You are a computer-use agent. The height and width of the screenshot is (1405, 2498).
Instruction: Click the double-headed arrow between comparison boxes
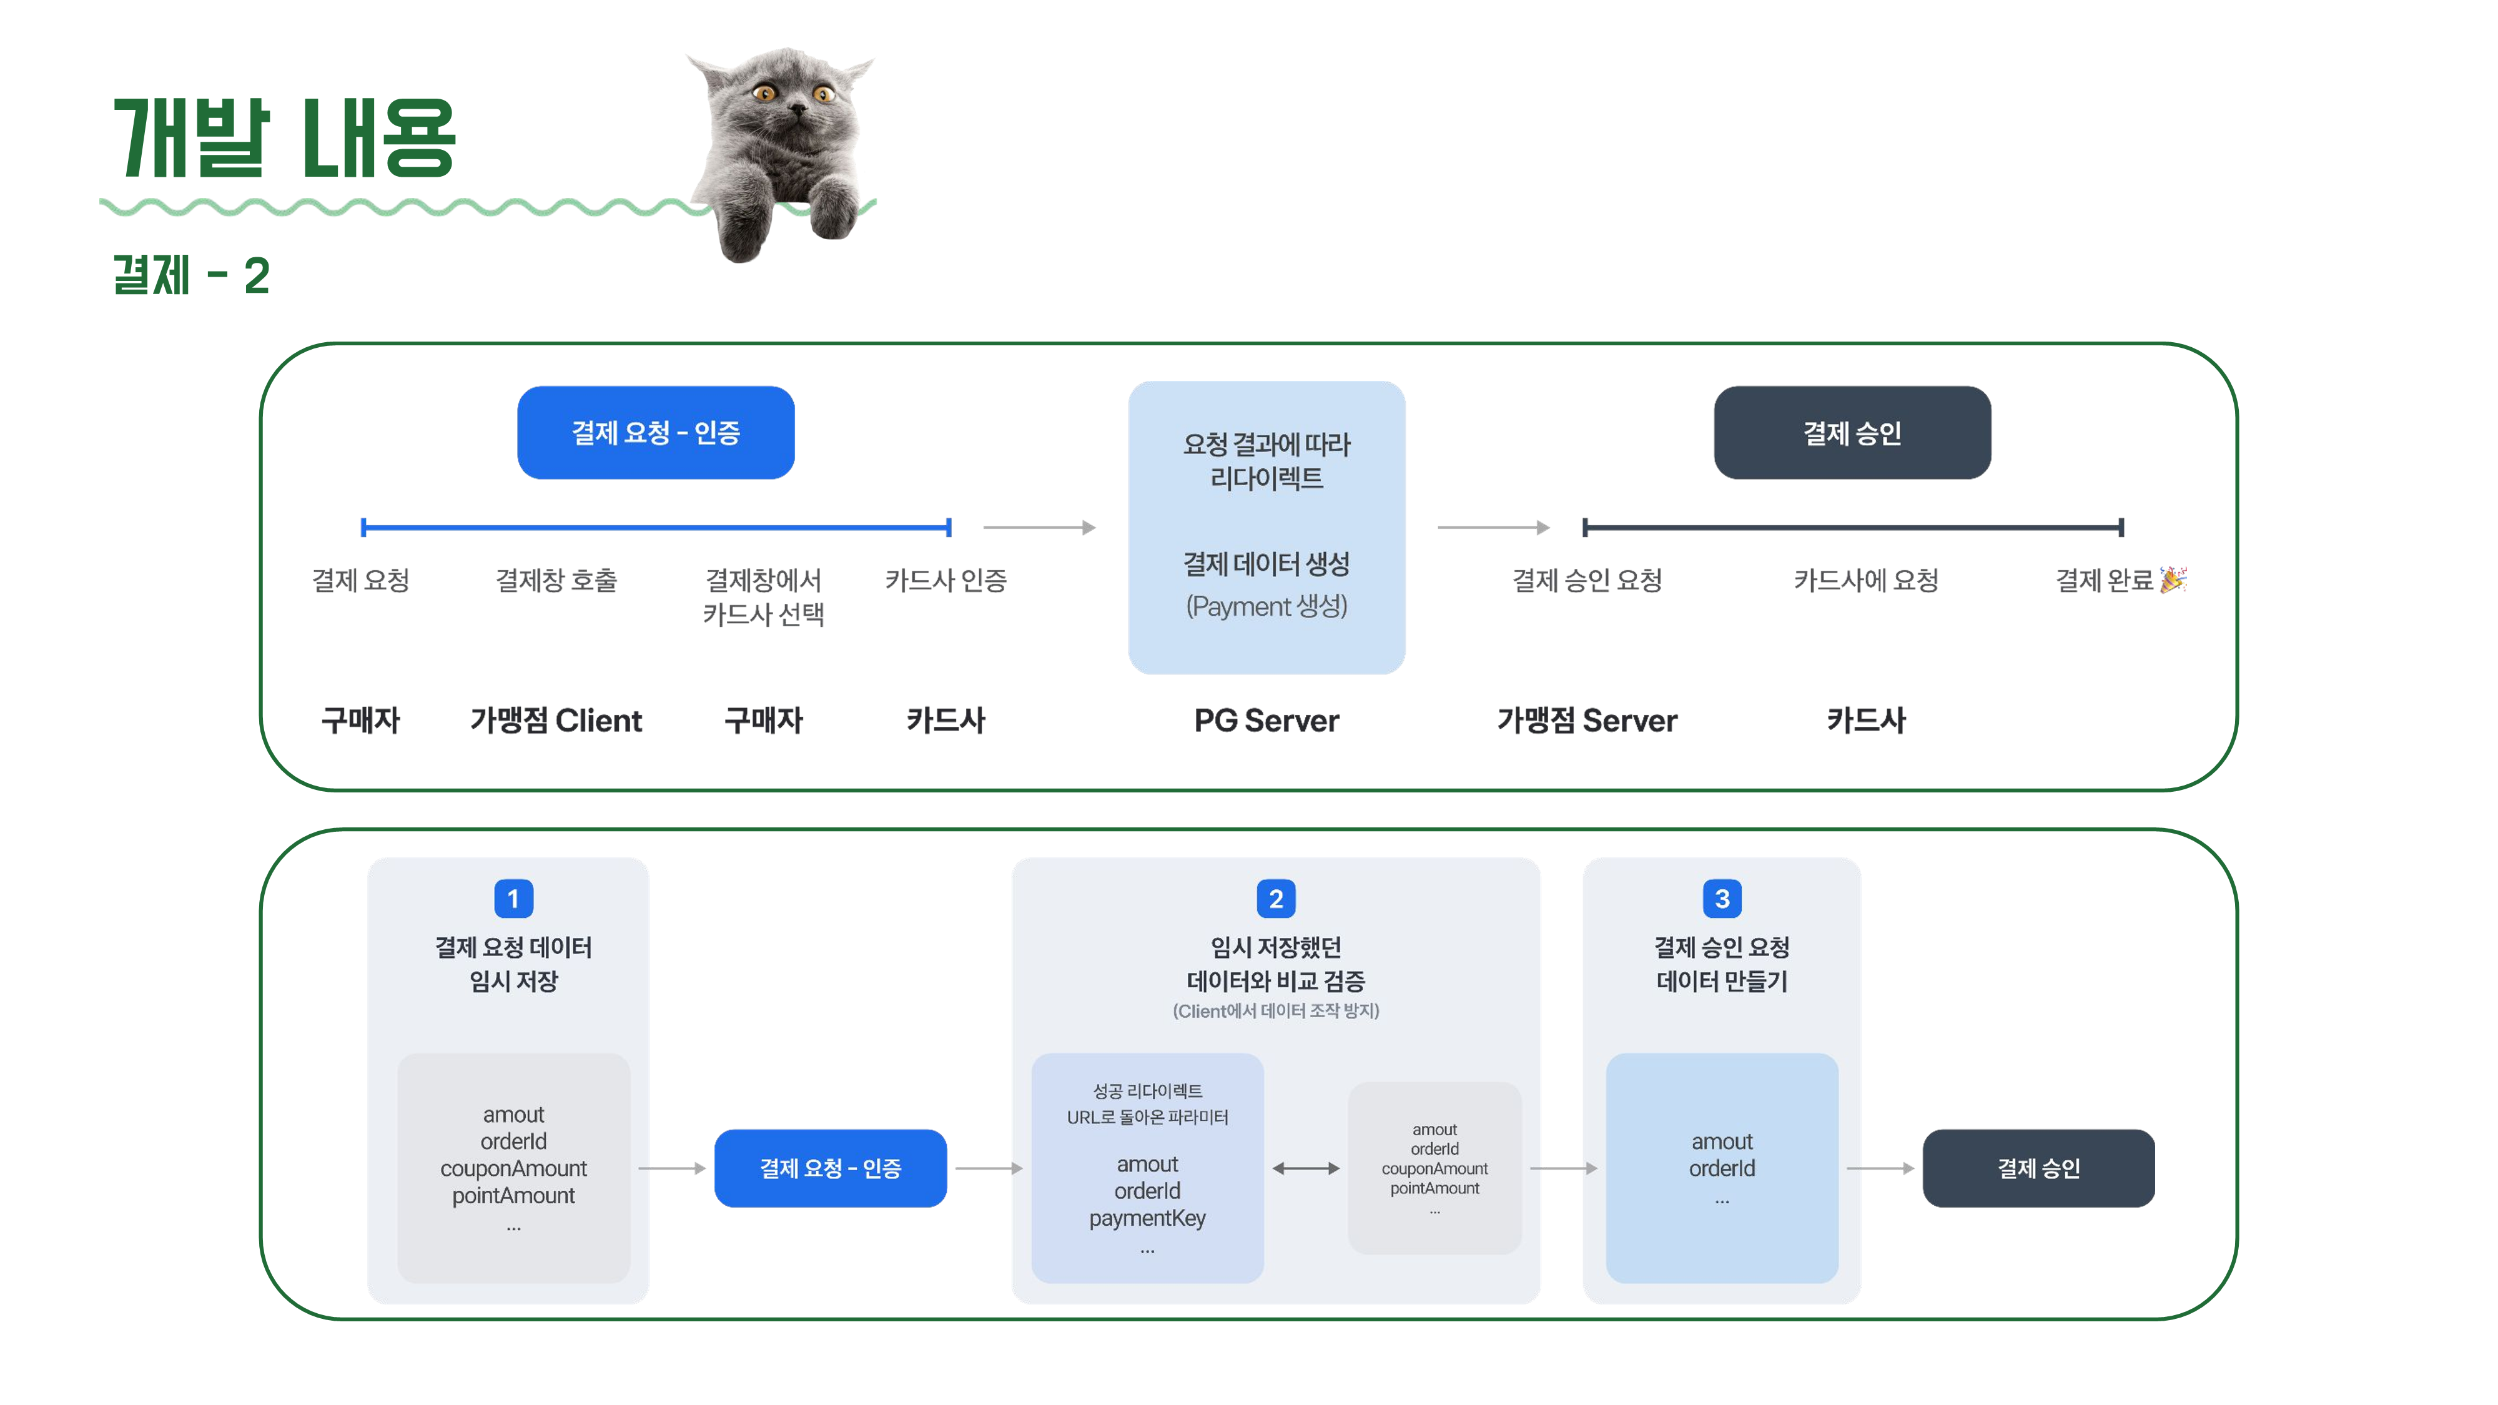(x=1305, y=1168)
